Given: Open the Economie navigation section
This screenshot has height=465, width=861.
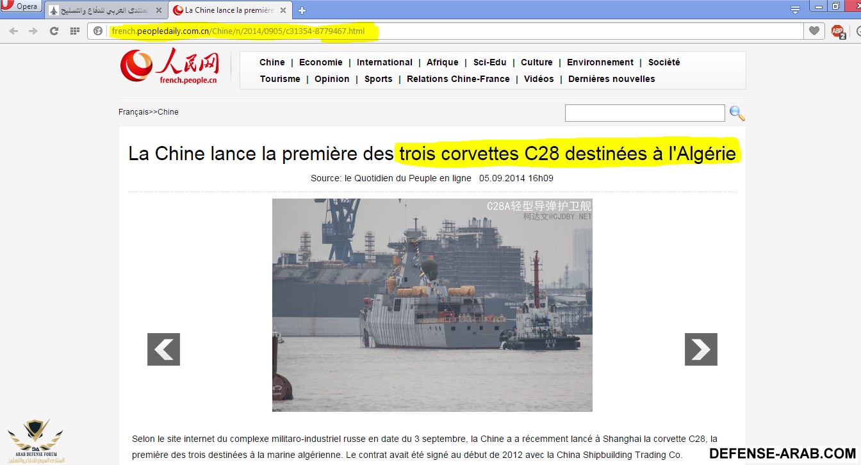Looking at the screenshot, I should click(320, 62).
